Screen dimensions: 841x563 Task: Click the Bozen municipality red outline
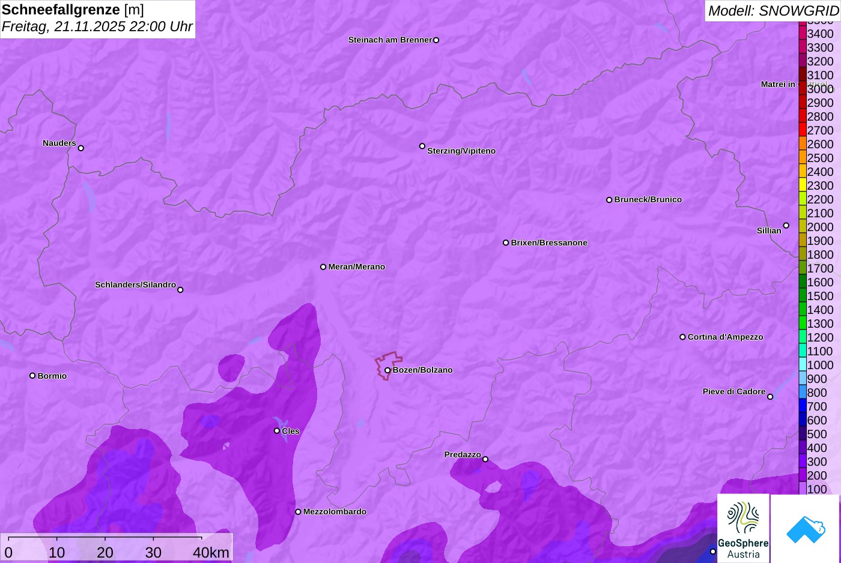click(x=389, y=366)
